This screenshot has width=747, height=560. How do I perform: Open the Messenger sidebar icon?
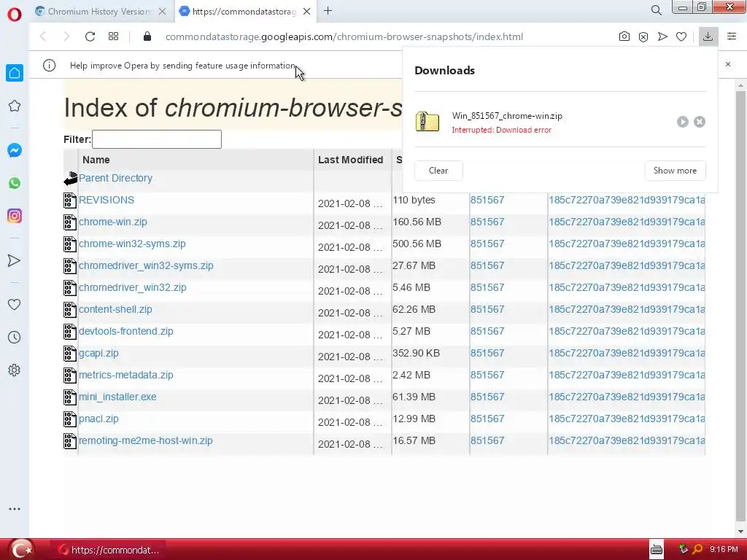coord(15,150)
